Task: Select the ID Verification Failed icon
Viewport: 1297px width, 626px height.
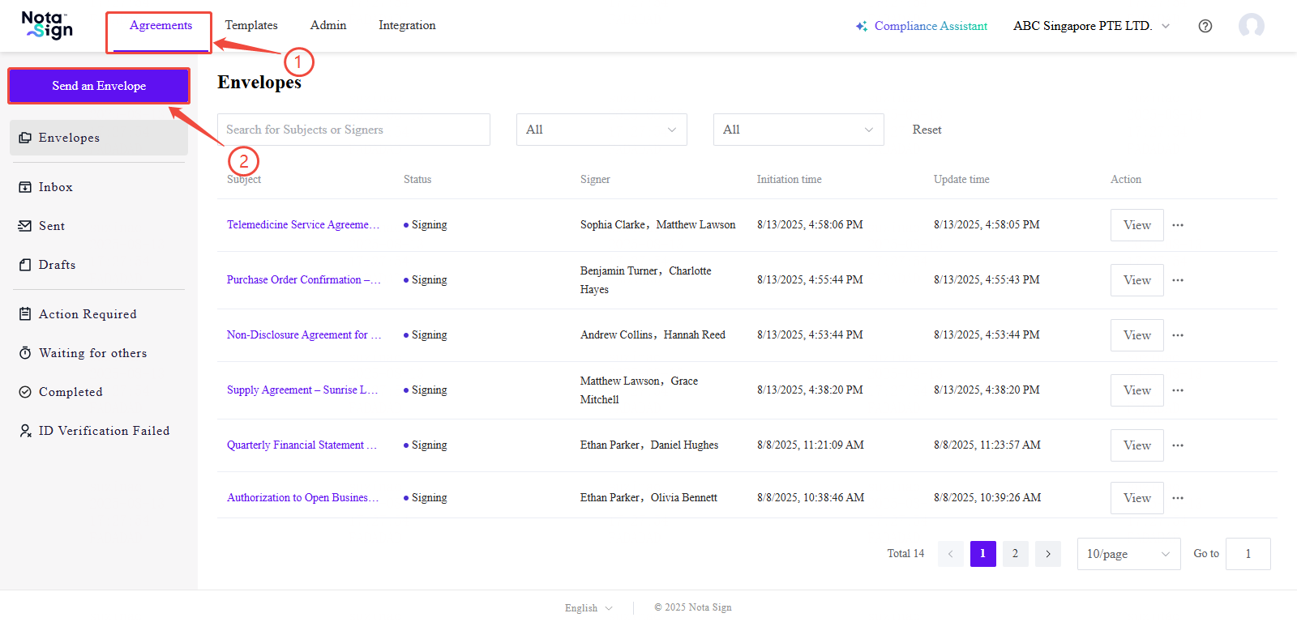Action: (25, 431)
